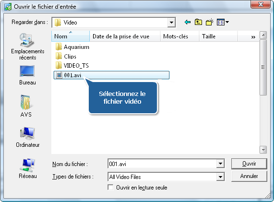Open Ordinateur in the places bar
Image resolution: width=274 pixels, height=202 pixels.
[x=28, y=137]
